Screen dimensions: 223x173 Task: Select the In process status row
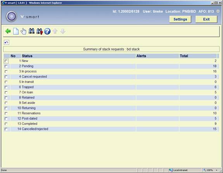(111, 71)
